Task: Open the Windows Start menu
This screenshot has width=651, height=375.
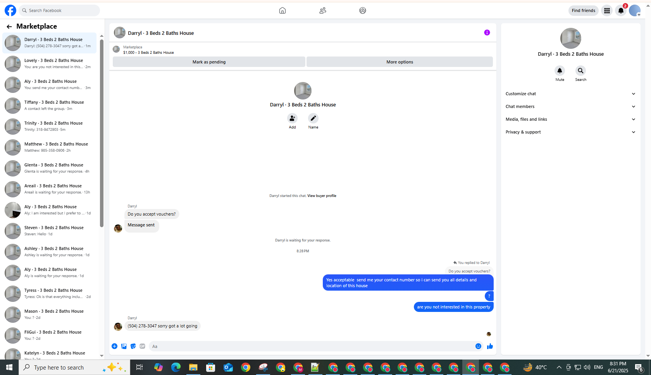Action: point(9,367)
